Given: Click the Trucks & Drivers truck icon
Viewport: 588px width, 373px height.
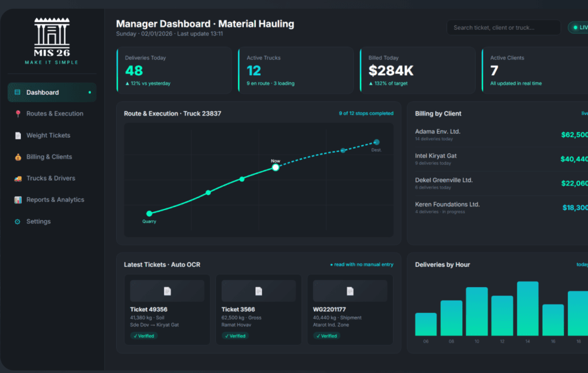Looking at the screenshot, I should pyautogui.click(x=18, y=179).
